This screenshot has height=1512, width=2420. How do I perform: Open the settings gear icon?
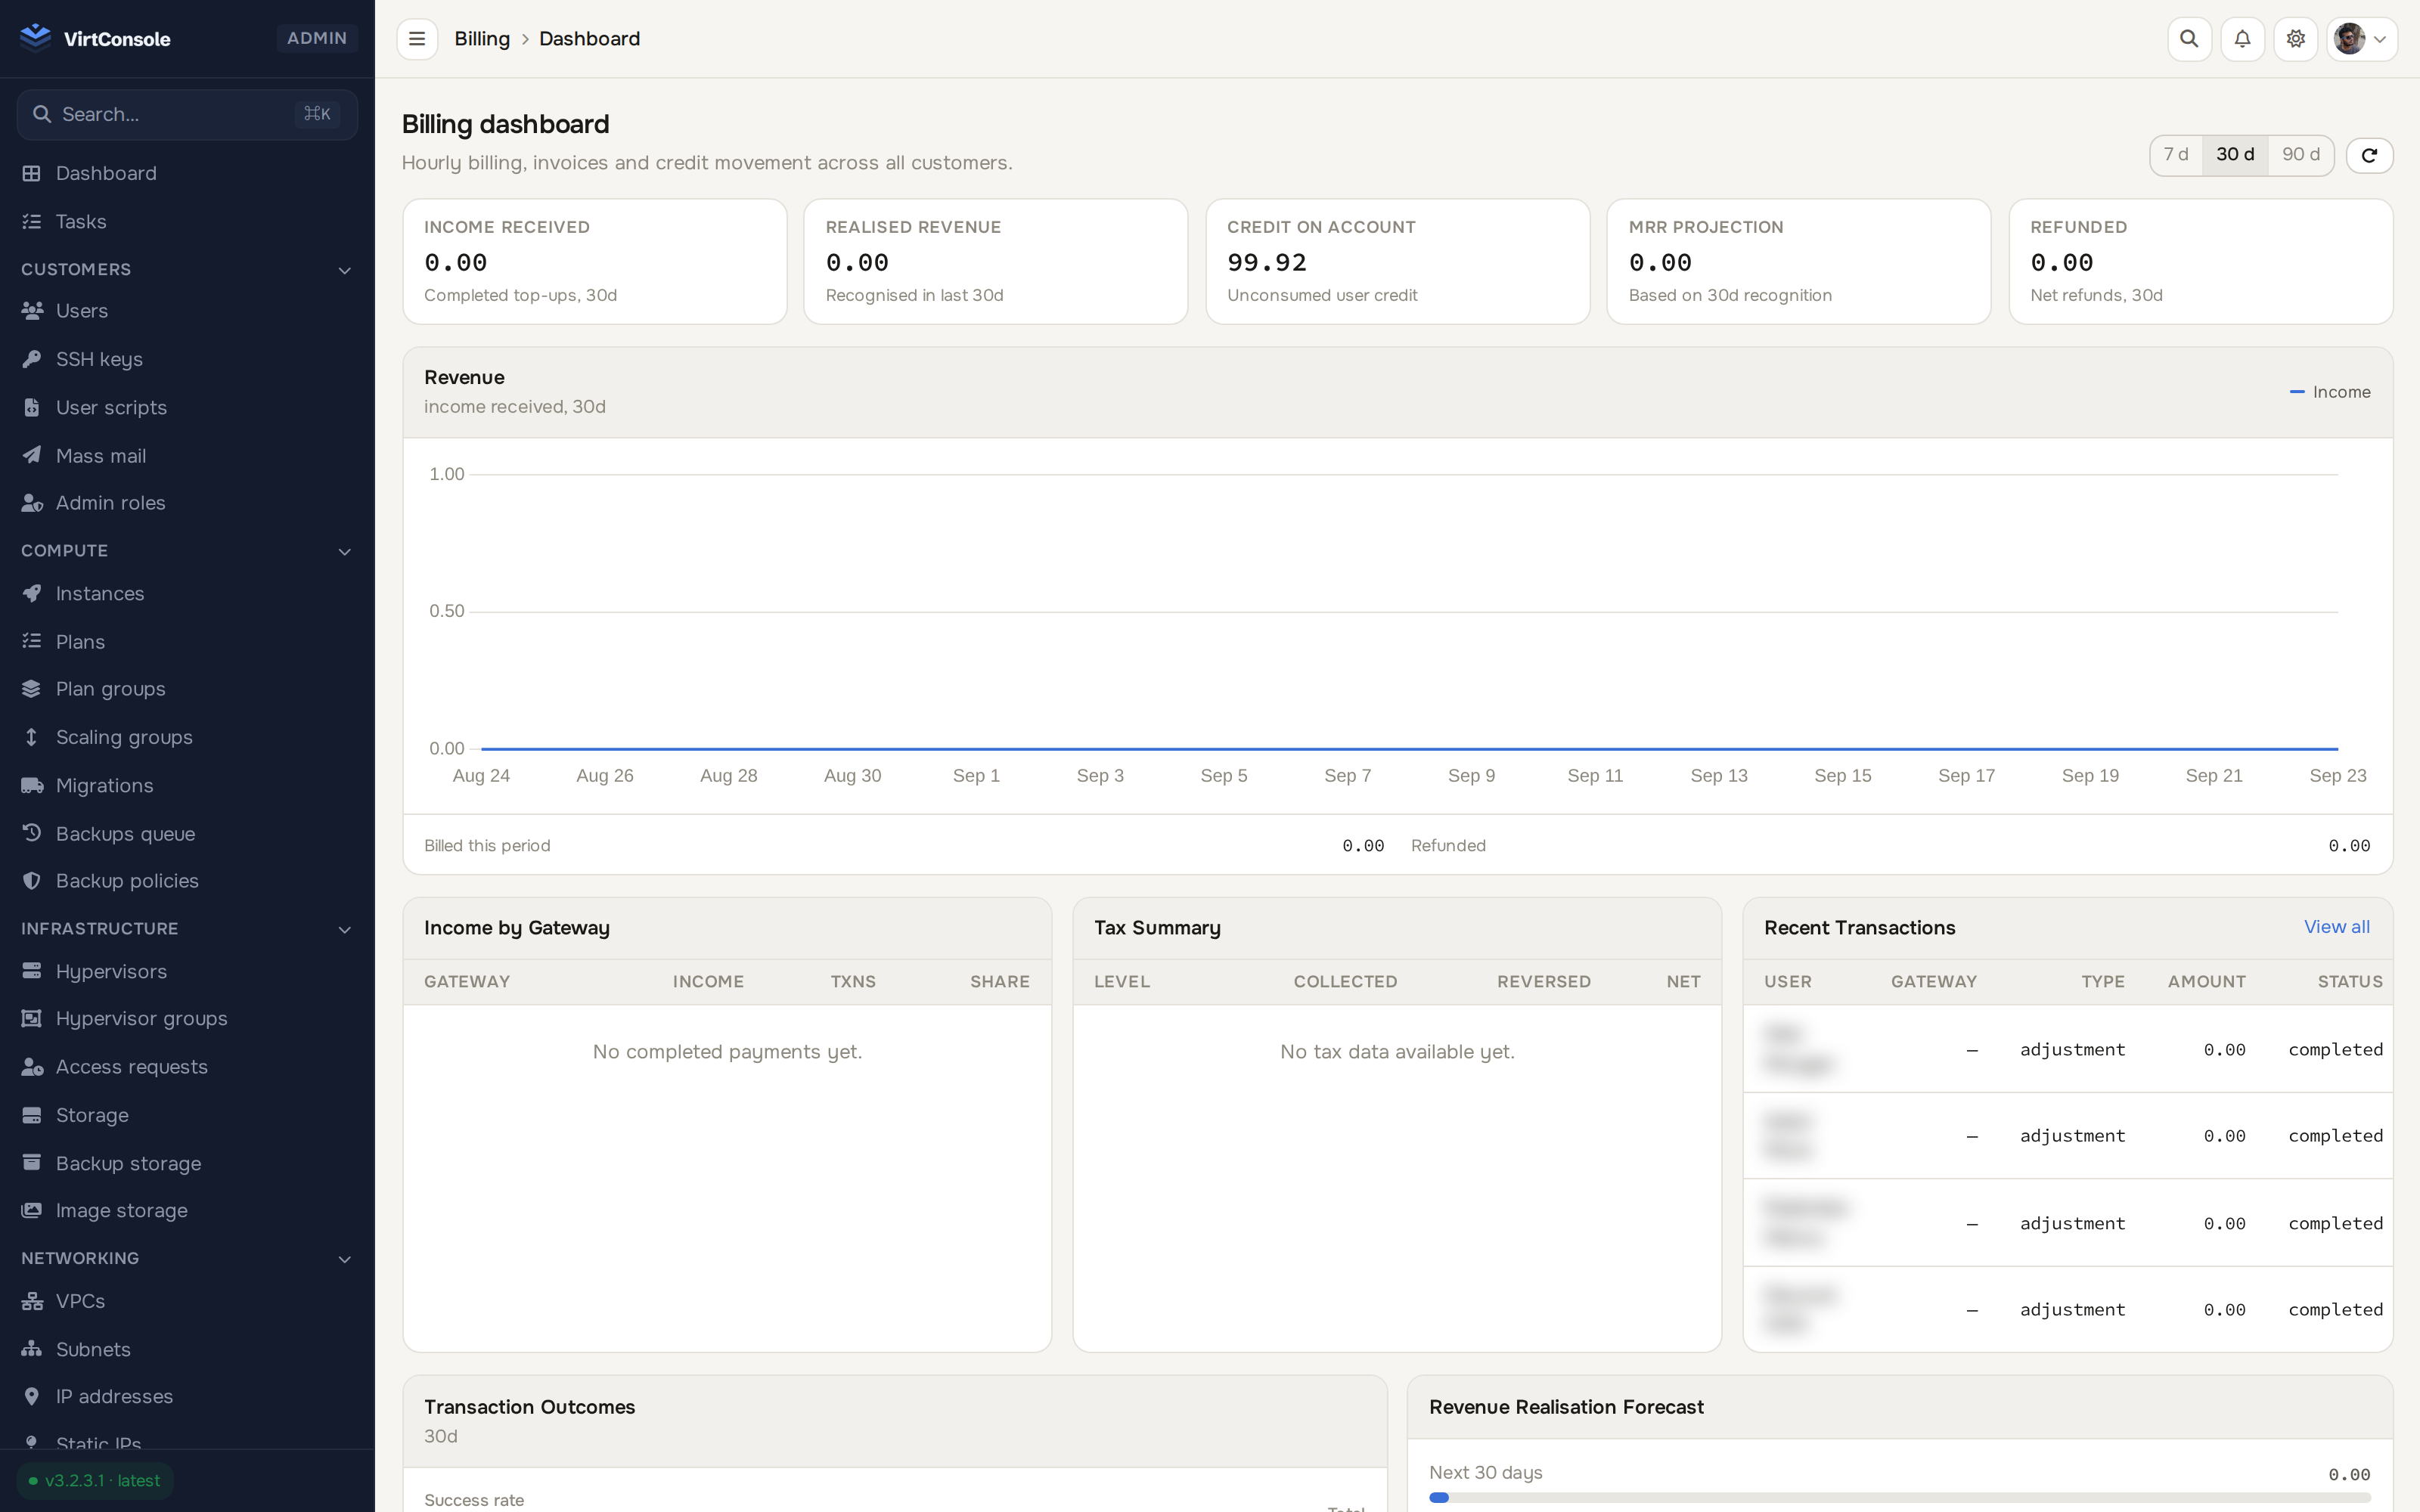click(2295, 39)
